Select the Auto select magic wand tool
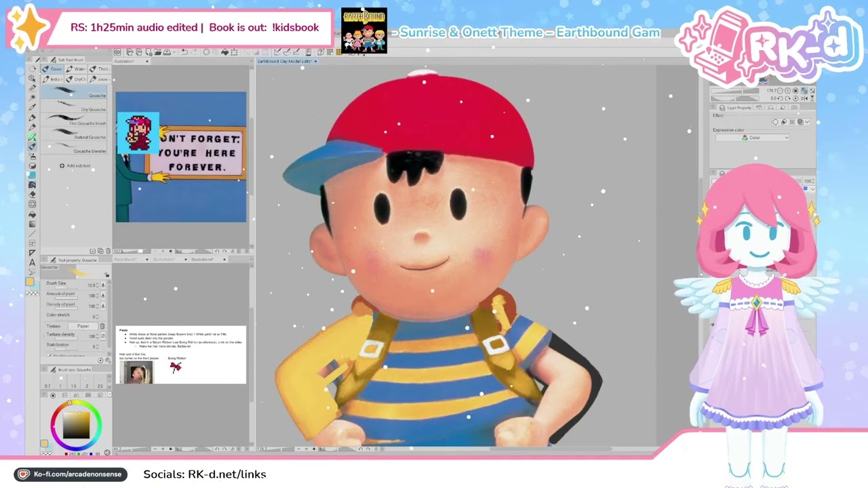Viewport: 868px width, 488px height. tap(32, 98)
